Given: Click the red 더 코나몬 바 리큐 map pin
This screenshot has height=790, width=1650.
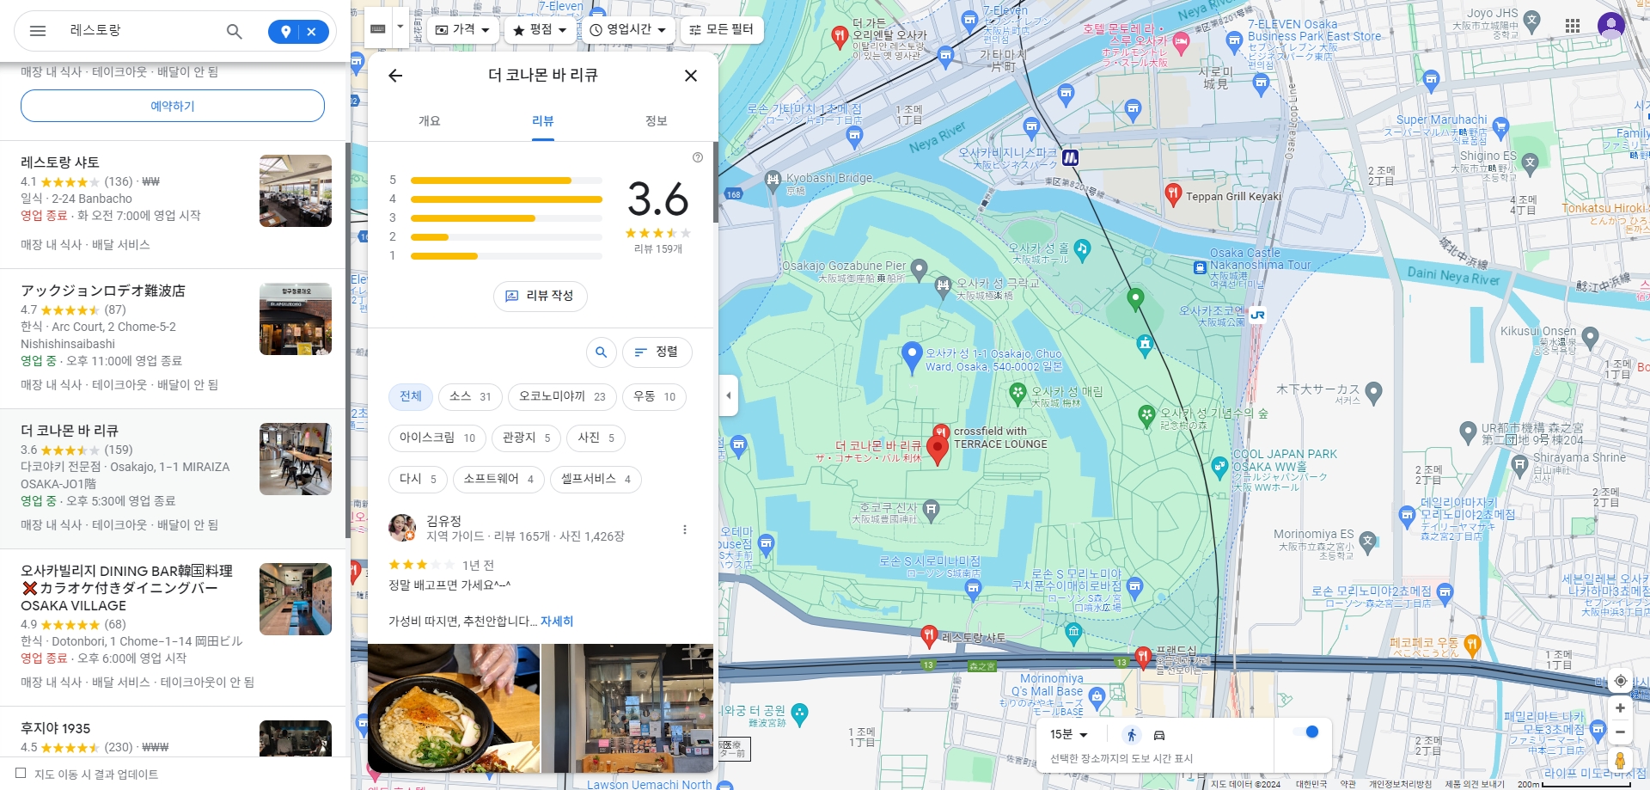Looking at the screenshot, I should [x=938, y=449].
